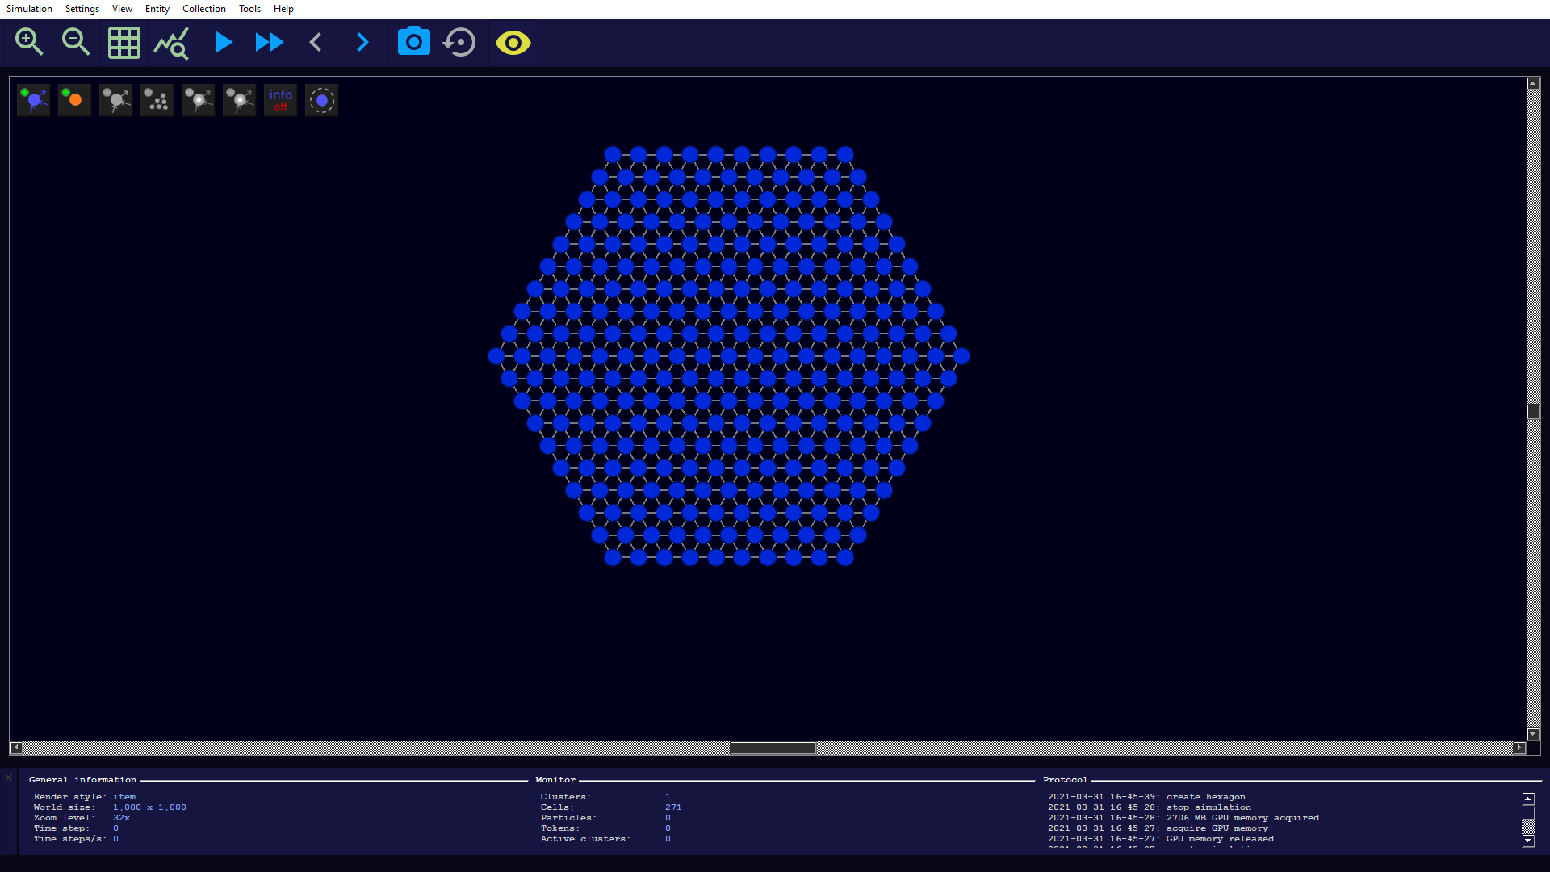
Task: Click the greyed delete collection icon
Action: (157, 100)
